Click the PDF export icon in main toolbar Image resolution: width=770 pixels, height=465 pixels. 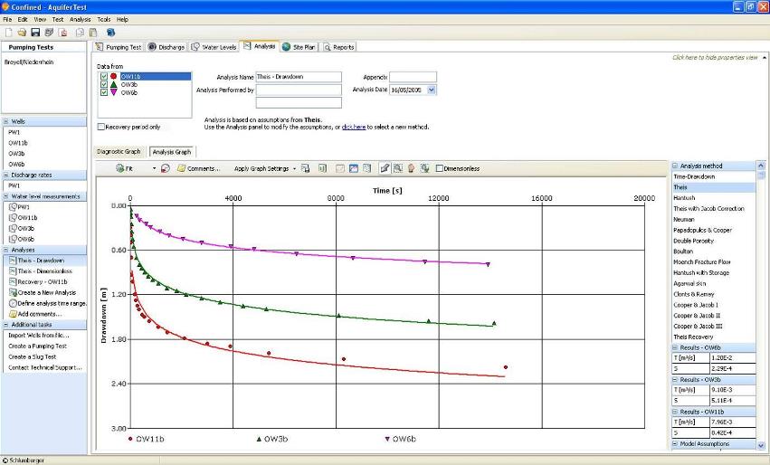[x=63, y=33]
